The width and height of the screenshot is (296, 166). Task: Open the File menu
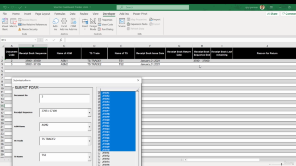coord(5,14)
